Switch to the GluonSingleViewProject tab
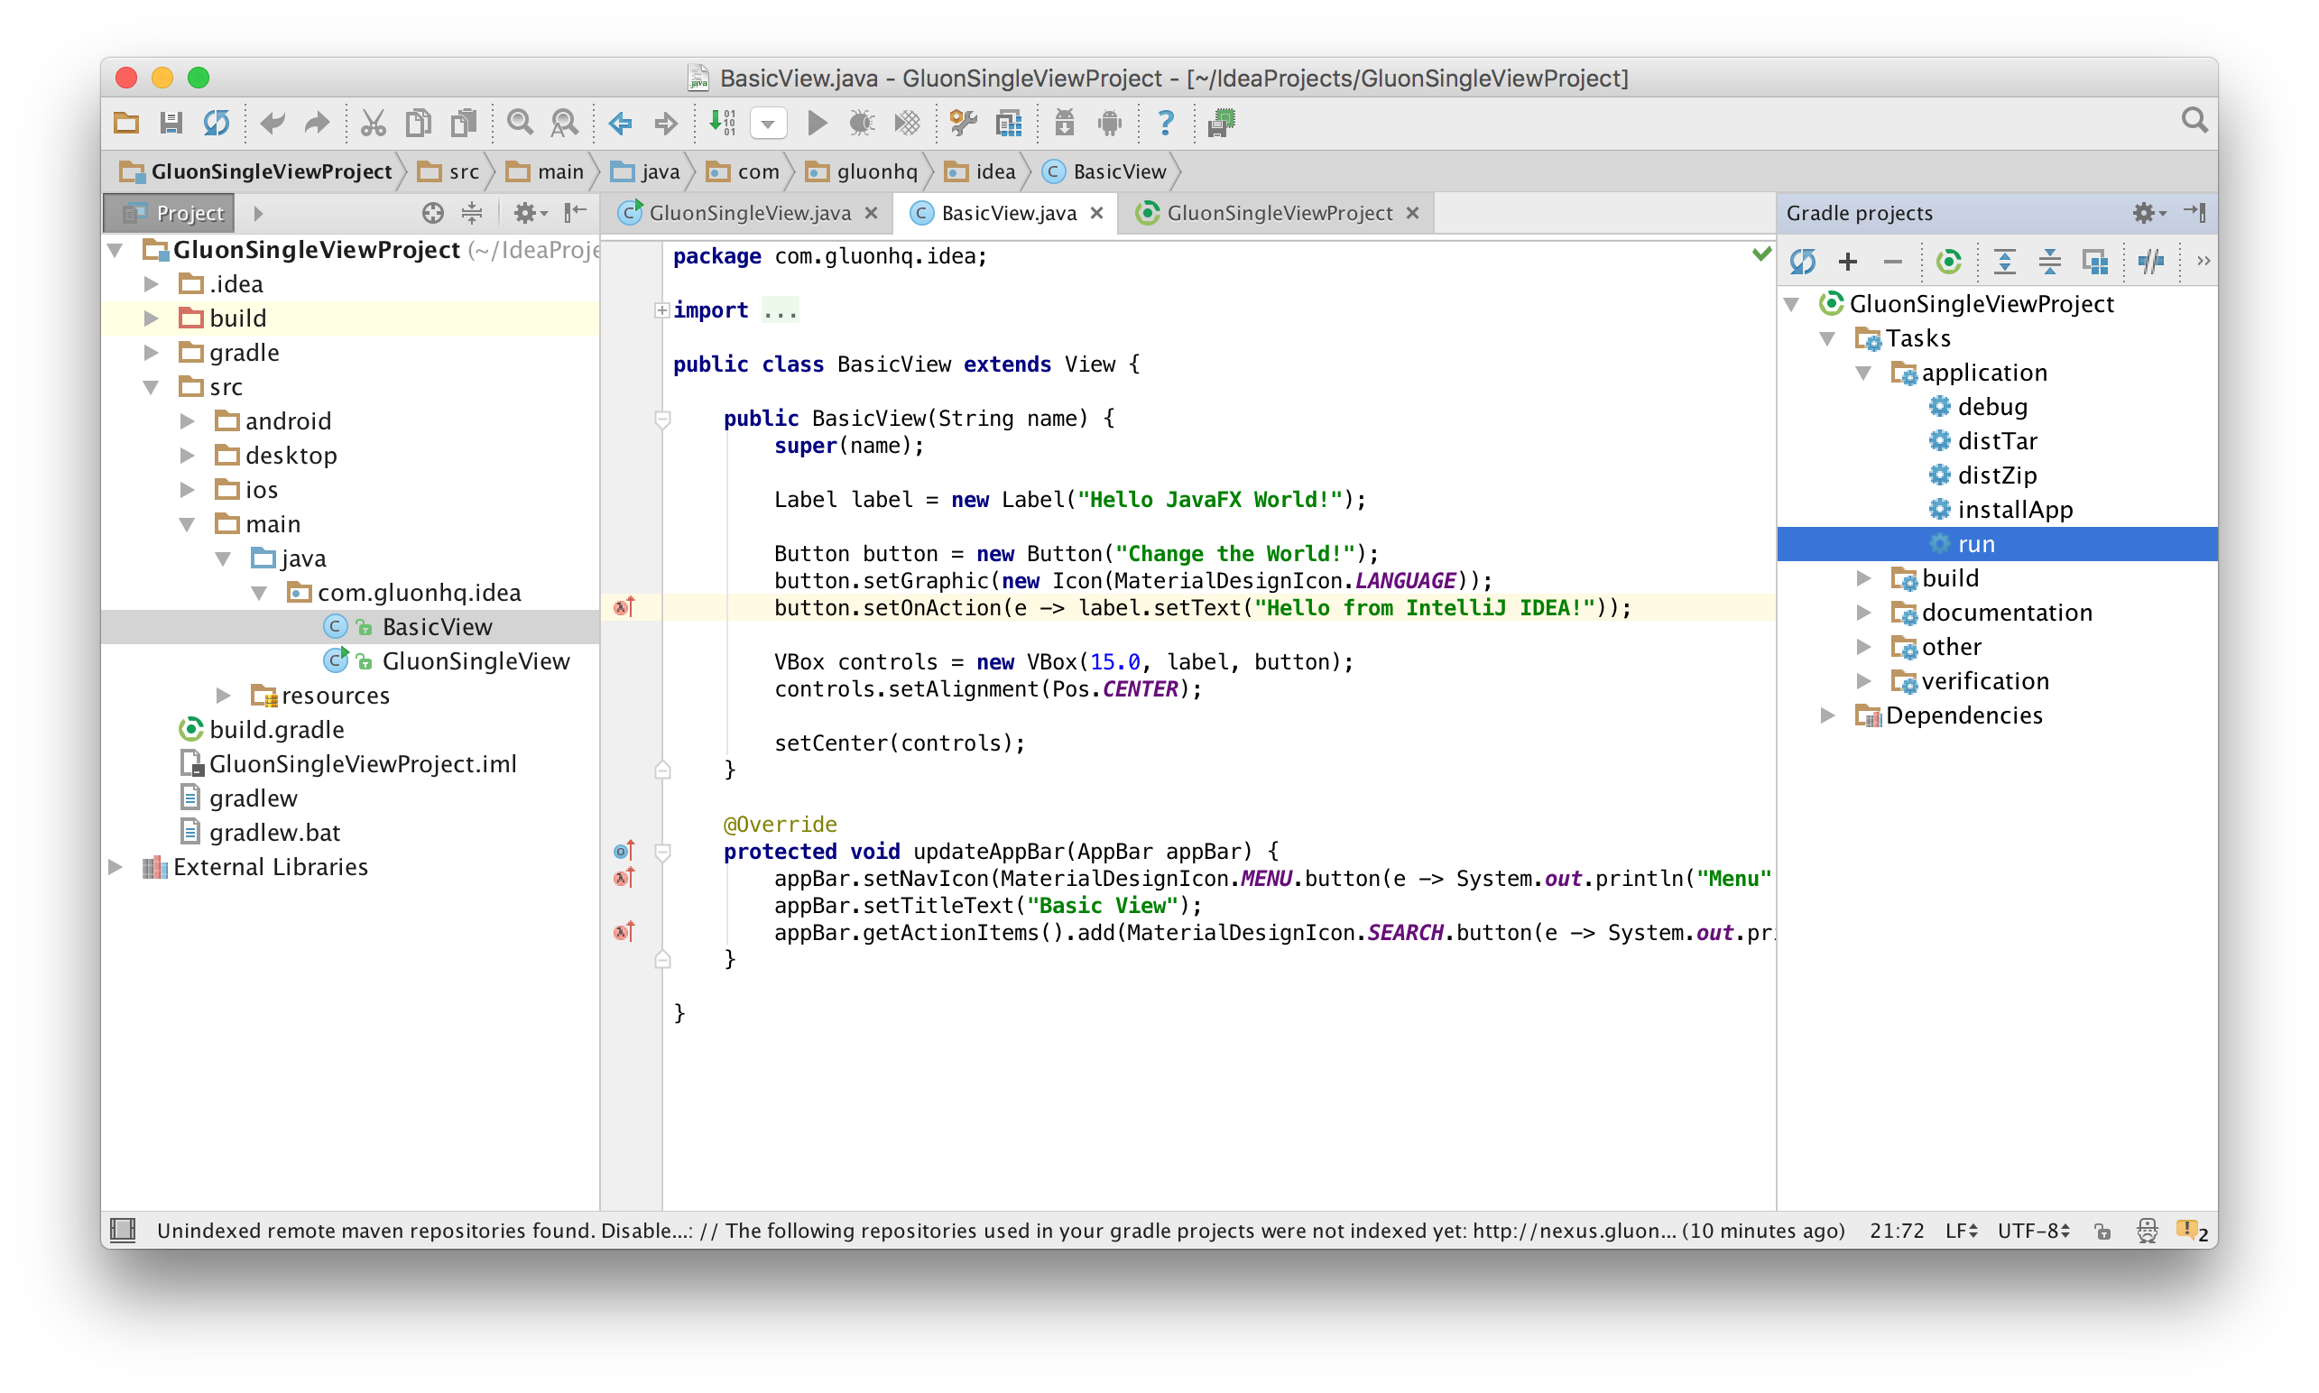The height and width of the screenshot is (1393, 2319). [1279, 213]
